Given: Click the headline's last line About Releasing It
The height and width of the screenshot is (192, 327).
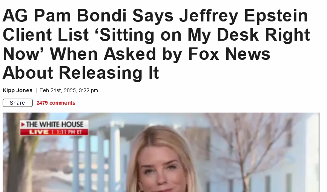Looking at the screenshot, I should (81, 73).
